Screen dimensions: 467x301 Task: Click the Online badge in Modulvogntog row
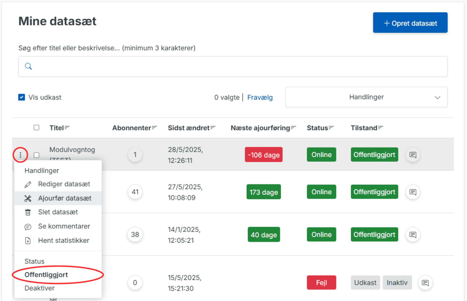pyautogui.click(x=321, y=155)
